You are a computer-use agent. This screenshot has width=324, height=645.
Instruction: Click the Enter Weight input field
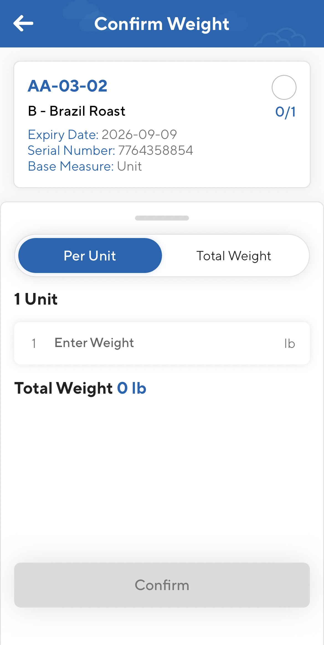click(161, 343)
